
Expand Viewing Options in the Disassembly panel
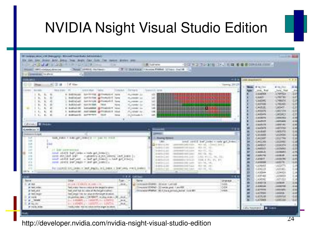pos(164,138)
